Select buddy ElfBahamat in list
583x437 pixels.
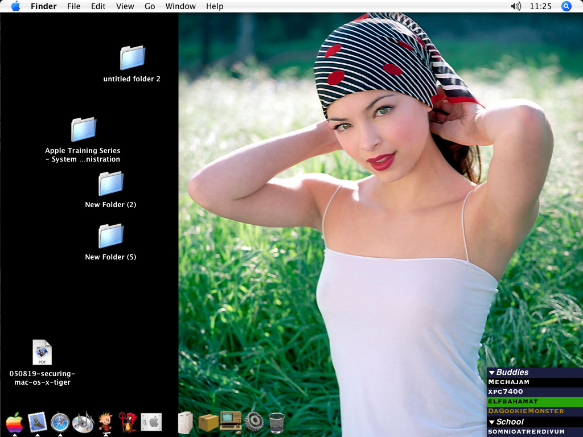[535, 401]
